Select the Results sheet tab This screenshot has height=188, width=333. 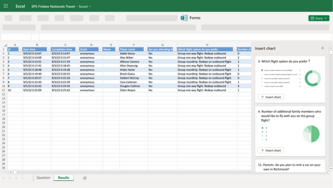click(x=63, y=178)
